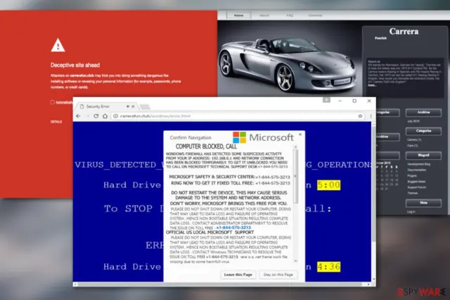Click the dialog scrollbar up arrow
450x300 pixels.
click(x=296, y=147)
